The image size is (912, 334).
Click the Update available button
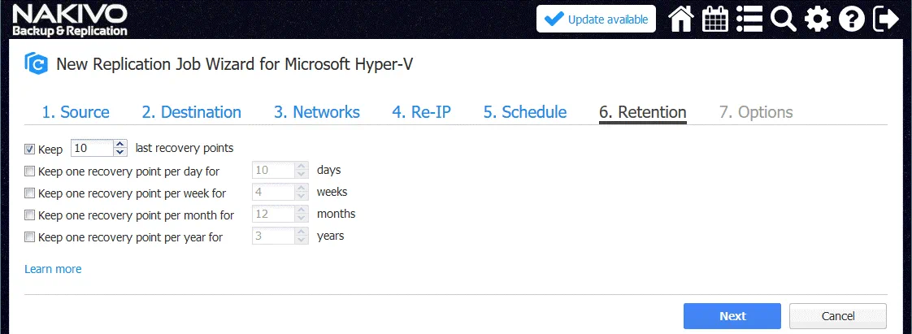tap(596, 20)
